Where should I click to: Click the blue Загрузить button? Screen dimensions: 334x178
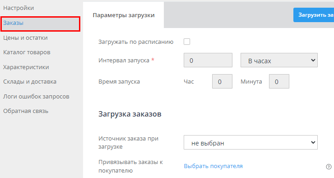(x=314, y=15)
